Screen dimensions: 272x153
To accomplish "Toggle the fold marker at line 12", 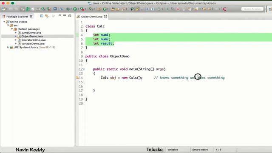I will tap(84, 69).
